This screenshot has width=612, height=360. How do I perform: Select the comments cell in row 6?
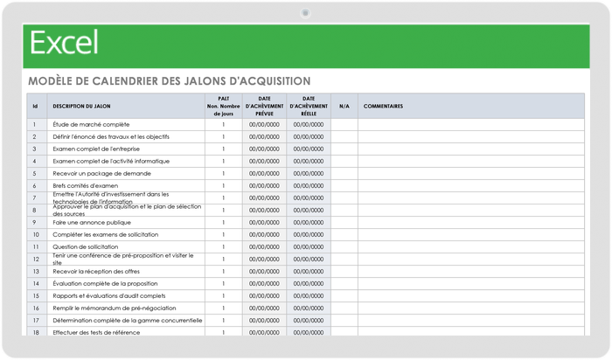(471, 185)
